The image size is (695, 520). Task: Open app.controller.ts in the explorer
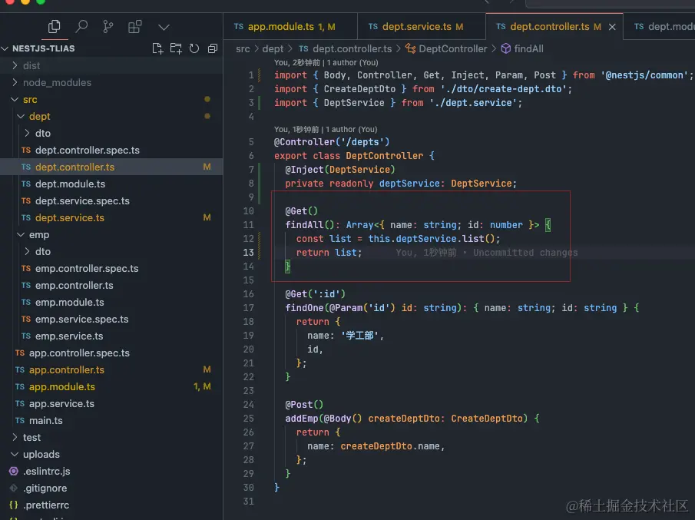(x=67, y=369)
